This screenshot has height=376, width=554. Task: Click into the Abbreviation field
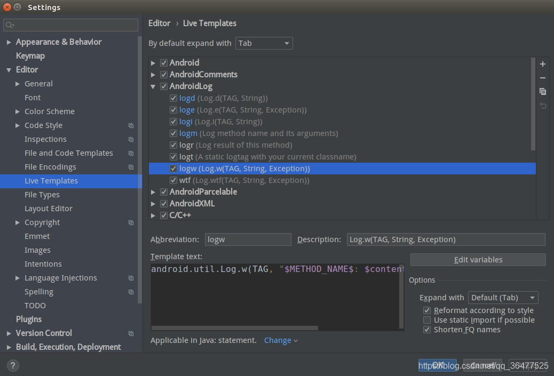tap(248, 239)
